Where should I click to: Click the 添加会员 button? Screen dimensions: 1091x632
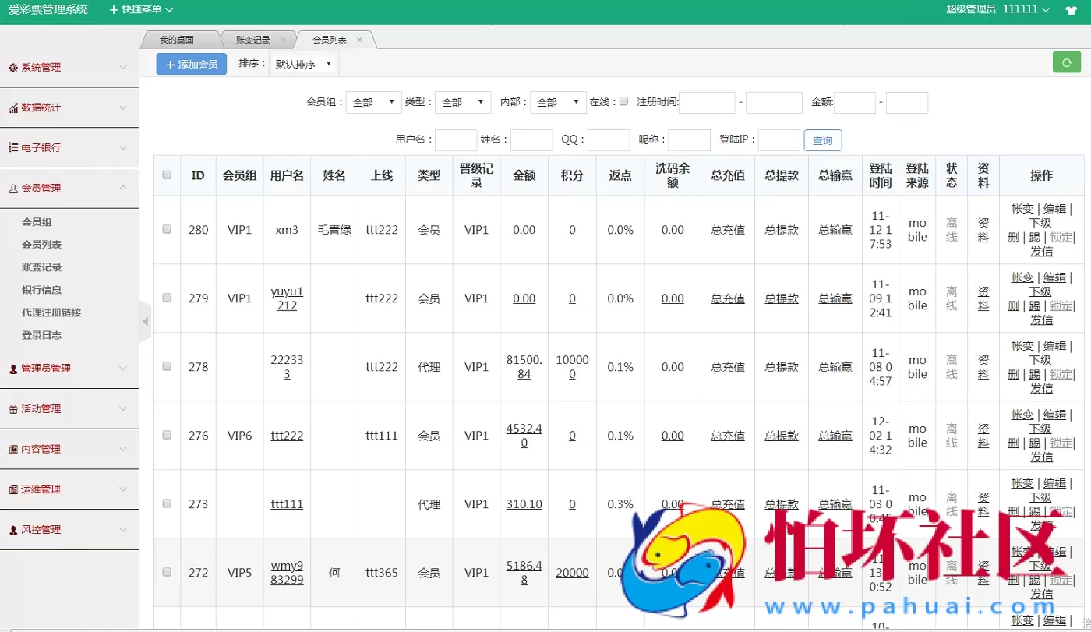(191, 63)
